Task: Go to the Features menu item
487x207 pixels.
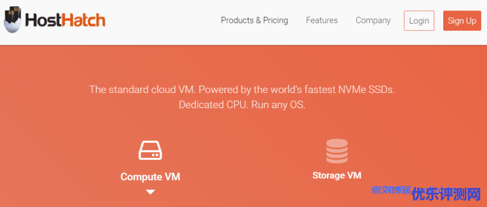Action: 321,20
